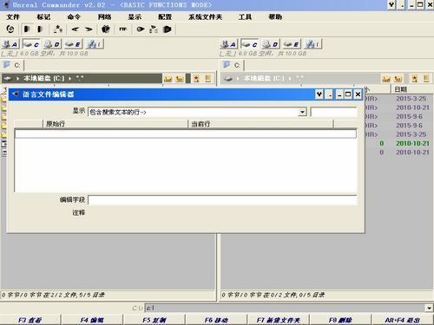Click the toolbar icon right of FTP
Screen dimensions: 434x325
pos(141,29)
